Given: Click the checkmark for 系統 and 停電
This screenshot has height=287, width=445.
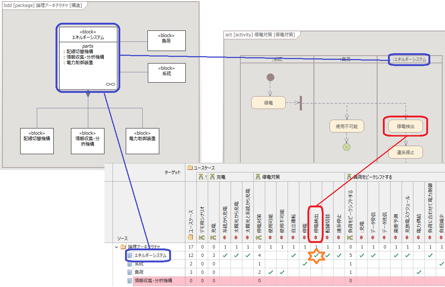Looking at the screenshot, I should 305,264.
